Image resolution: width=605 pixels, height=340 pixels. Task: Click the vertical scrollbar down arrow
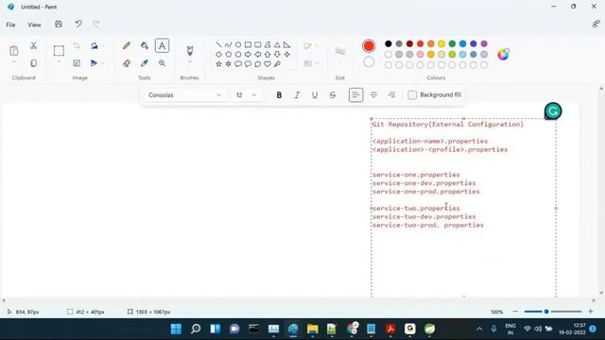[601, 293]
